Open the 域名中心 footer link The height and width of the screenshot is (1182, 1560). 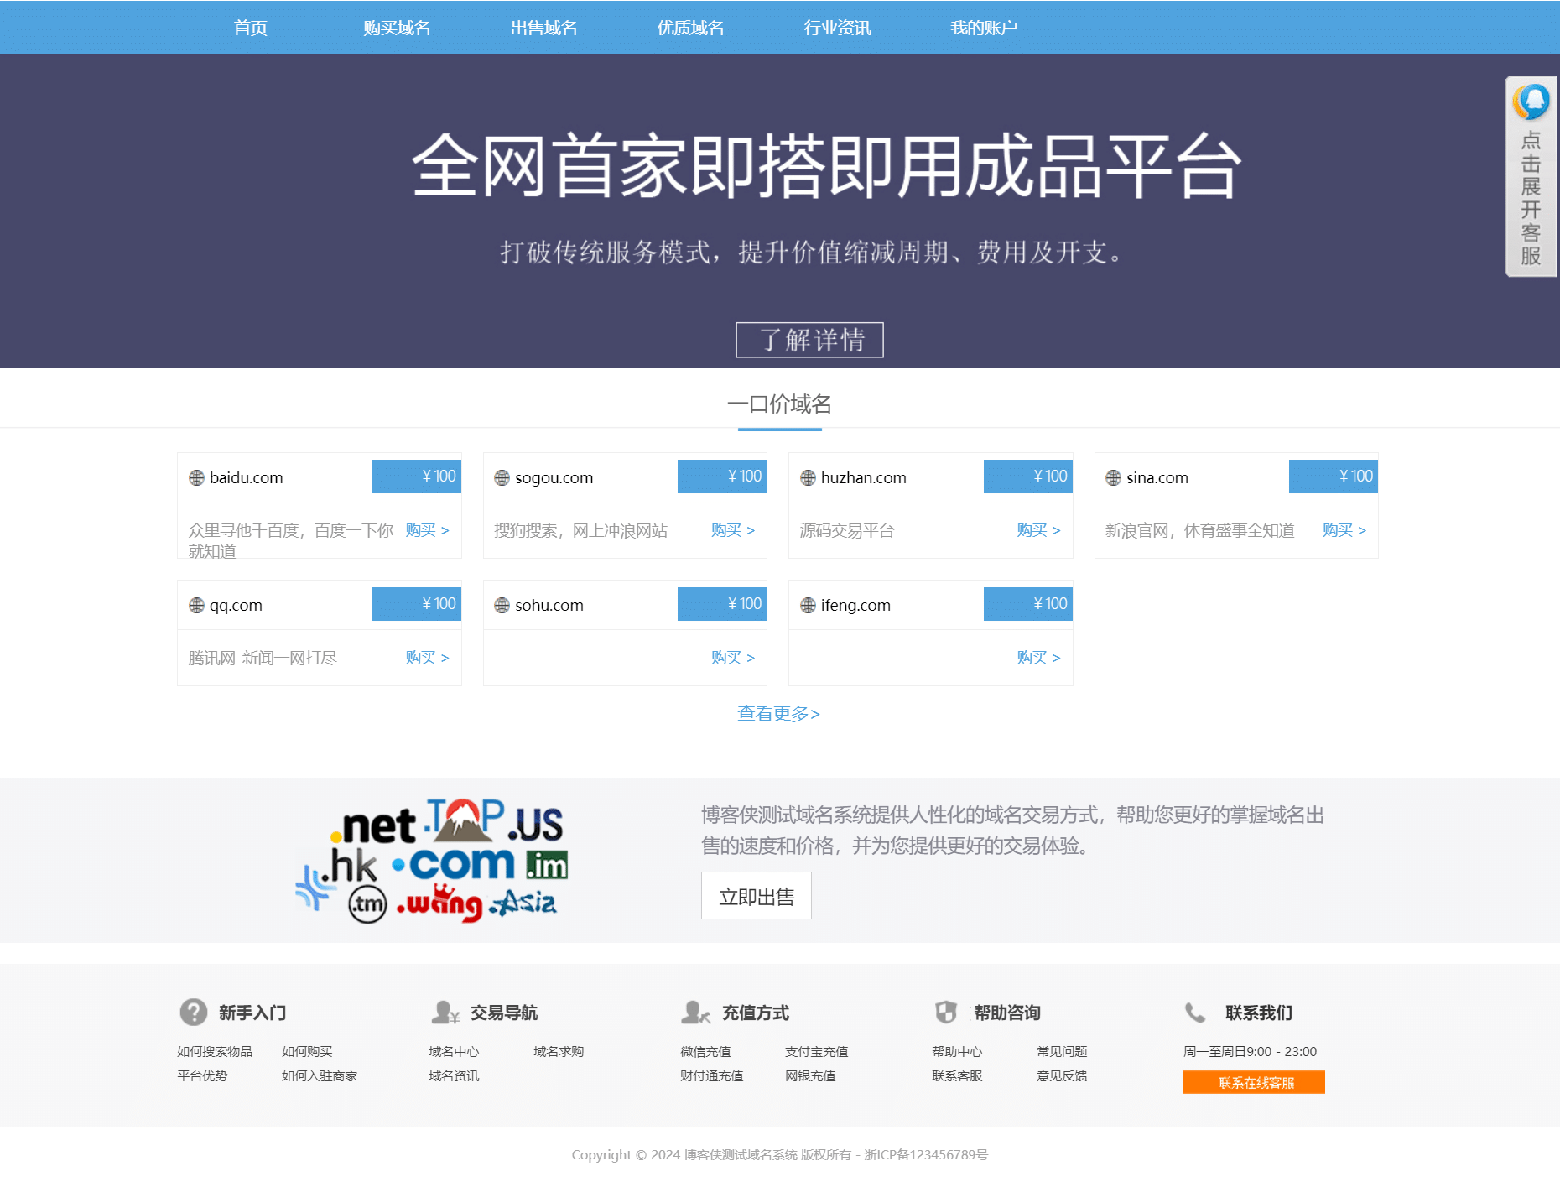454,1051
